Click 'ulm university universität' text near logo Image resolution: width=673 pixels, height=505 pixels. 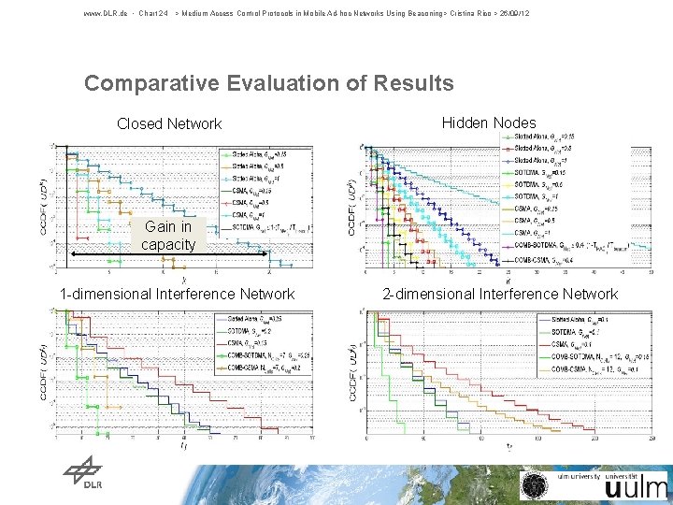[x=597, y=476]
